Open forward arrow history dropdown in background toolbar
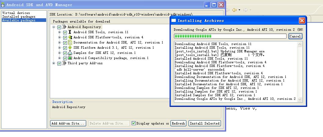 (251, 10)
